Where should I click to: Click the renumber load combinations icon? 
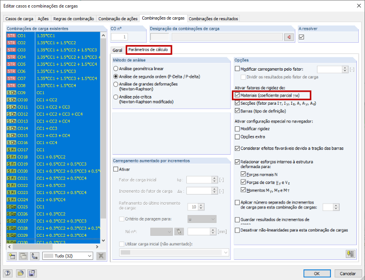pyautogui.click(x=34, y=256)
